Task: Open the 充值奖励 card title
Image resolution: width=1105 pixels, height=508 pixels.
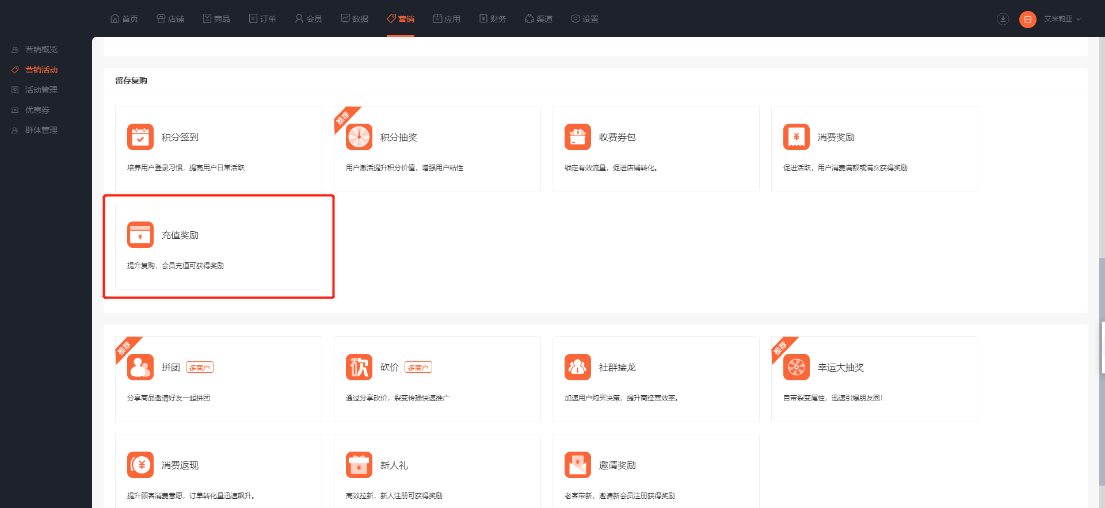Action: [x=180, y=235]
